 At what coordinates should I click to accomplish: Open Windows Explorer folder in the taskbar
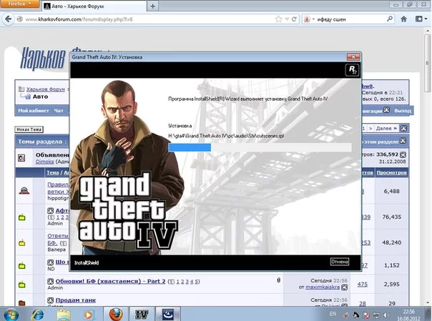pyautogui.click(x=64, y=315)
